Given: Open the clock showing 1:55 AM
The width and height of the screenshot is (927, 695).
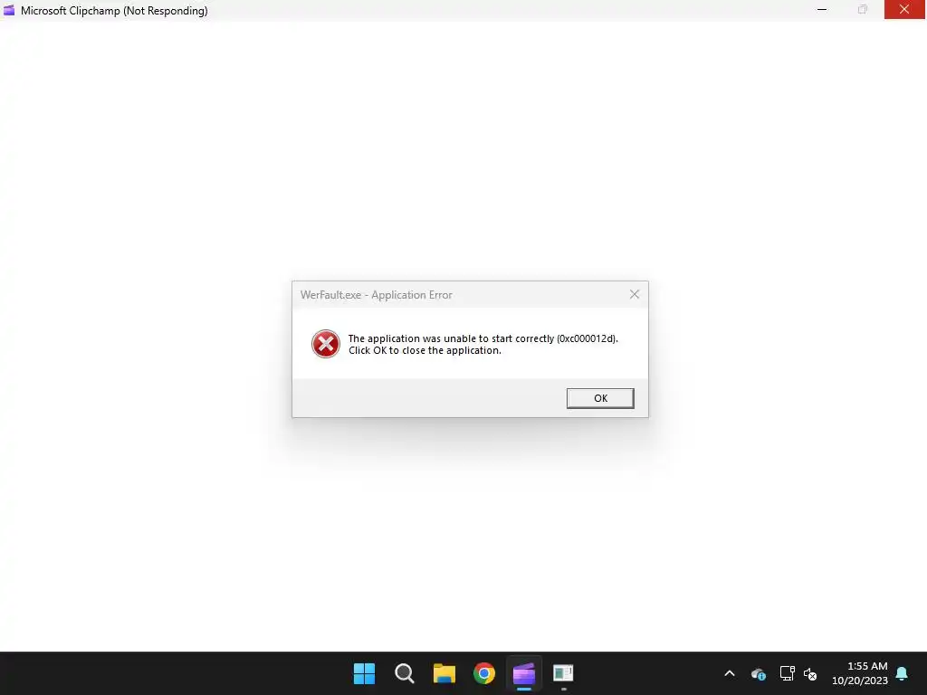Looking at the screenshot, I should click(x=860, y=673).
